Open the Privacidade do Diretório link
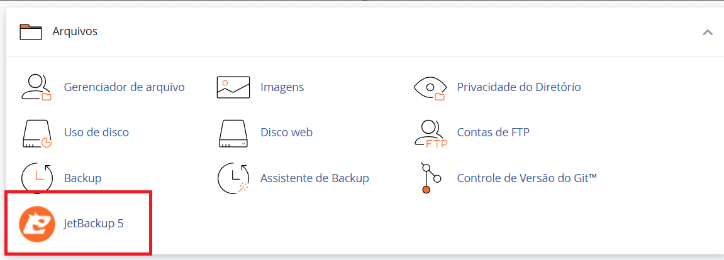Image resolution: width=724 pixels, height=260 pixels. pyautogui.click(x=518, y=87)
